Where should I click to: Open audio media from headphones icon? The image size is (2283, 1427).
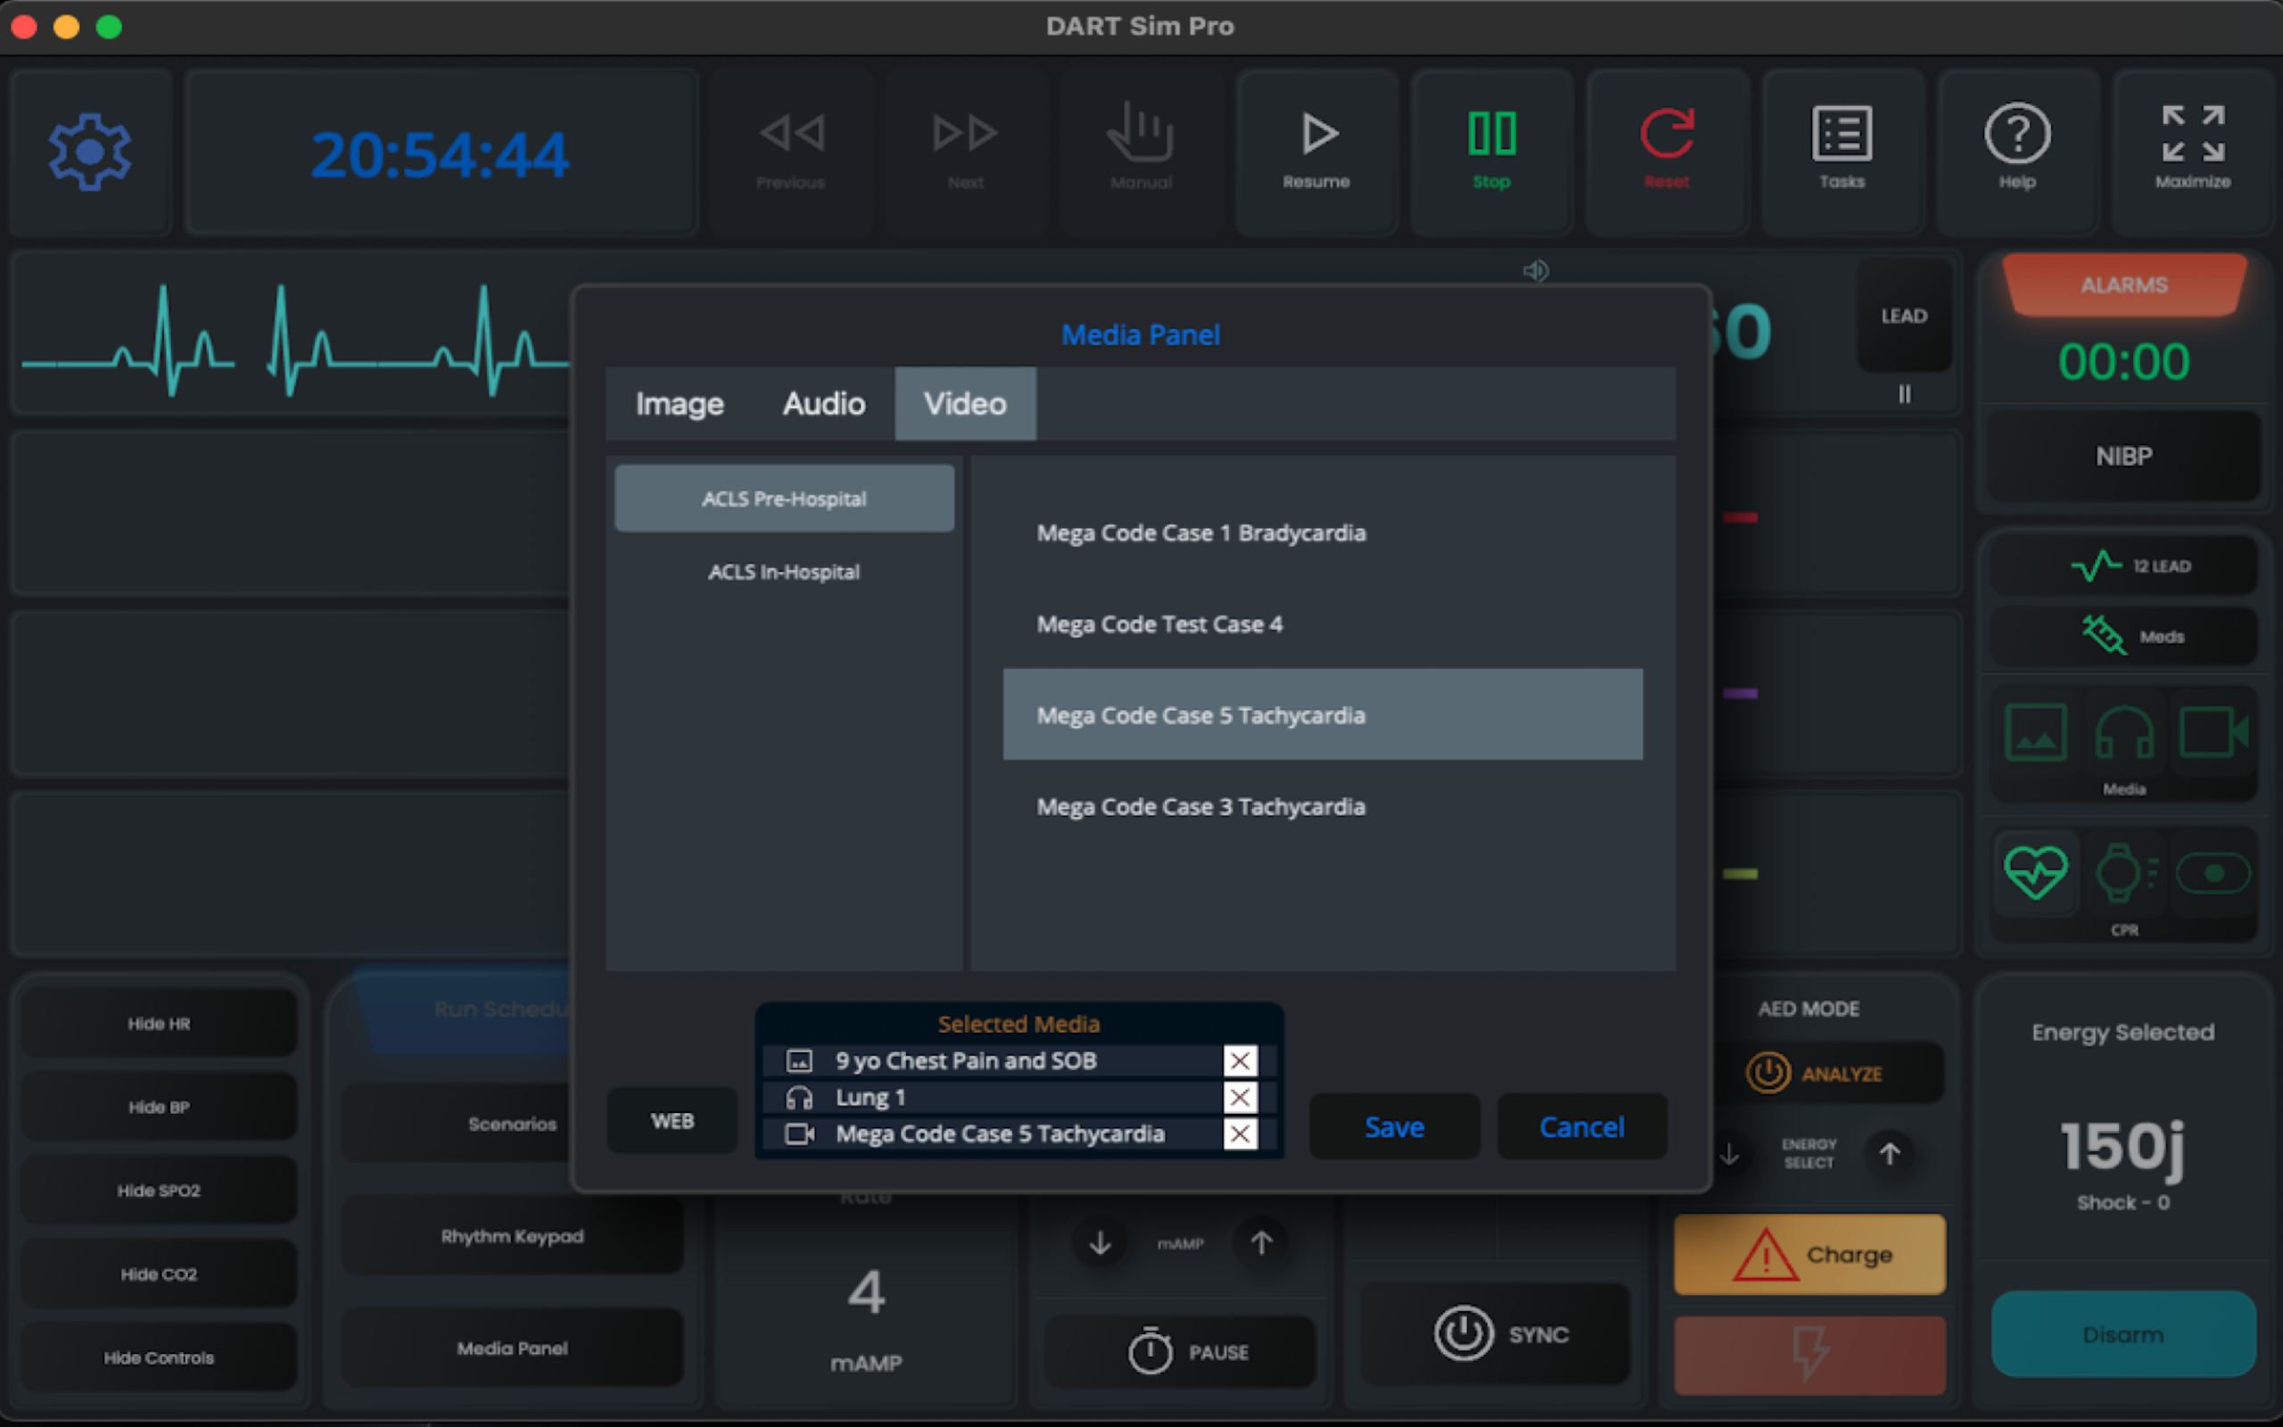2123,732
